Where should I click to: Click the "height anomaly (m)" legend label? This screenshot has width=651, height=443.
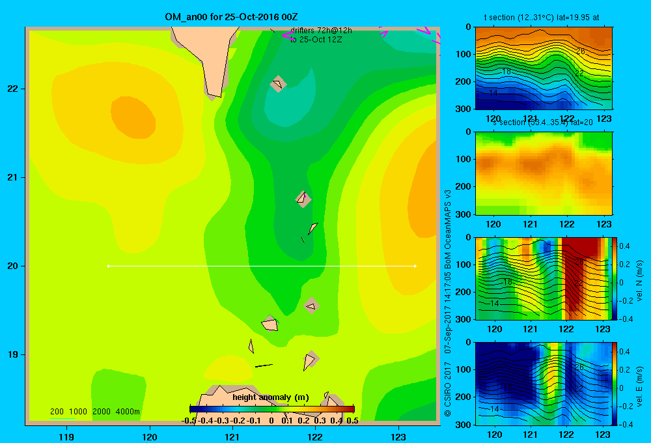point(271,397)
